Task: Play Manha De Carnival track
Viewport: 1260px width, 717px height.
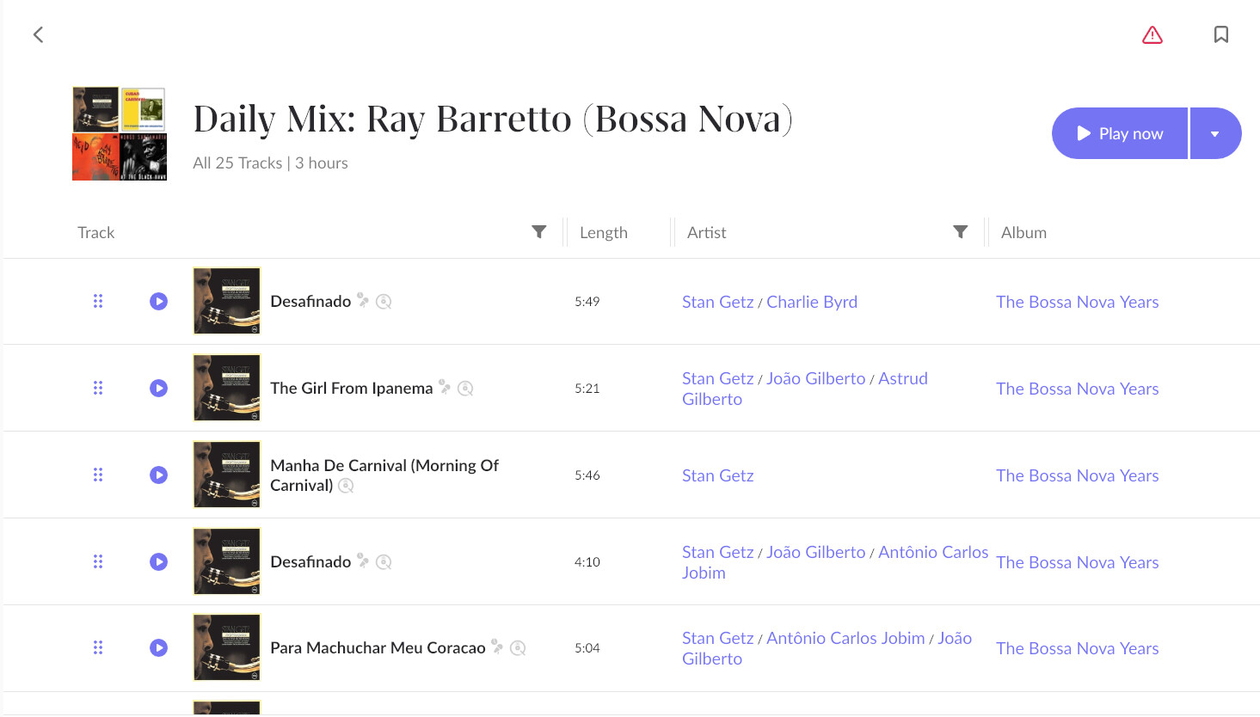Action: click(x=158, y=475)
